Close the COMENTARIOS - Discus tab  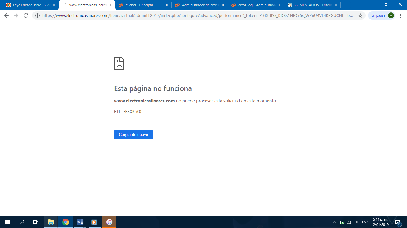(x=336, y=5)
